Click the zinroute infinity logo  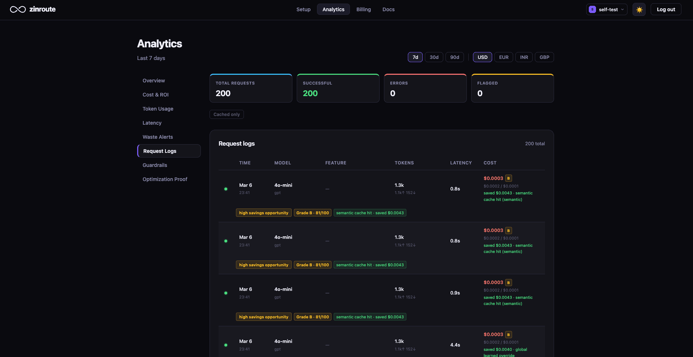point(17,9)
